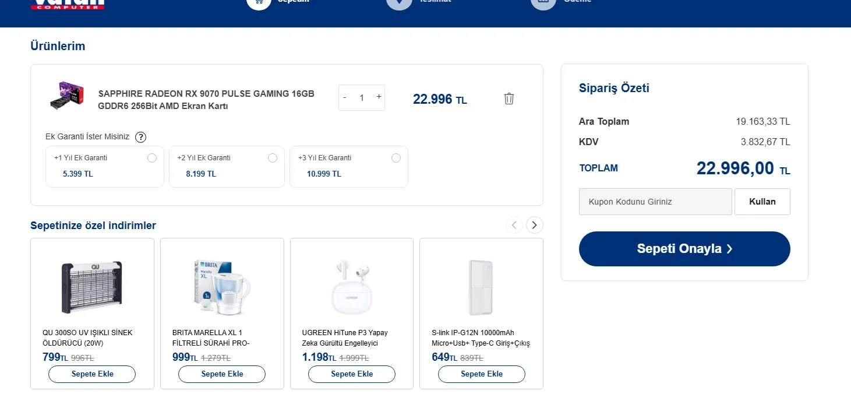Click the 1.198TL discounted price
This screenshot has width=851, height=408.
point(319,357)
